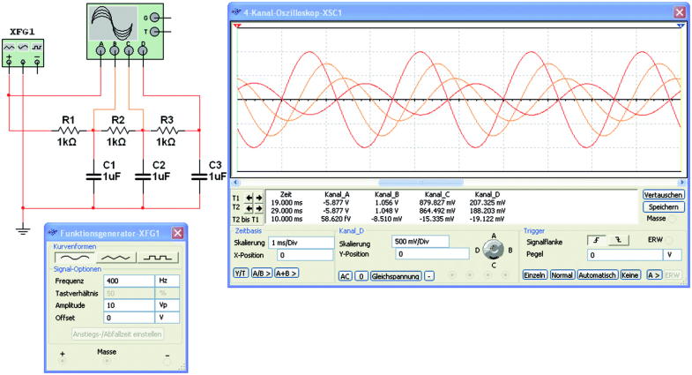Click oscilloscope terminal C on the schematic

click(129, 51)
